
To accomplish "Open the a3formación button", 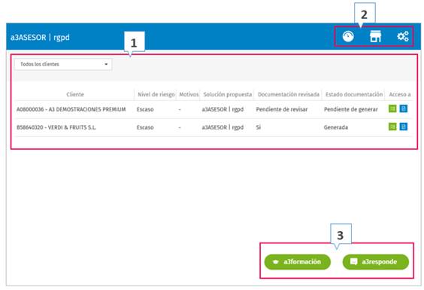I will click(297, 262).
